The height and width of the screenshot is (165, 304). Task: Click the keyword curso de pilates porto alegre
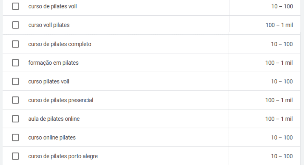pos(63,156)
